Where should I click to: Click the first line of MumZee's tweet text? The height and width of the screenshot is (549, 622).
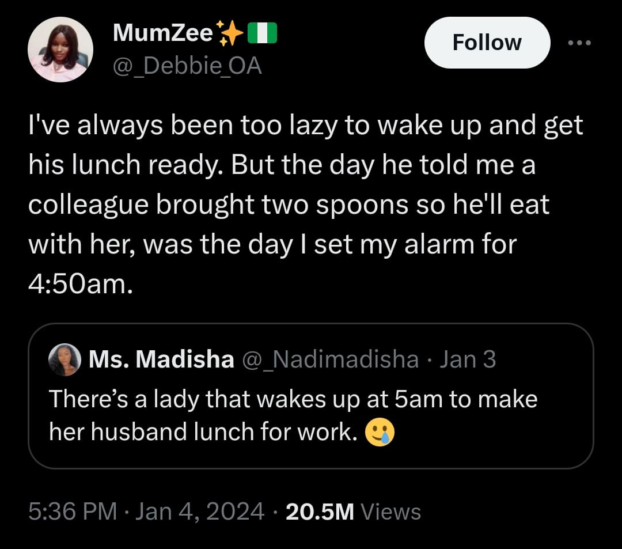click(x=305, y=126)
